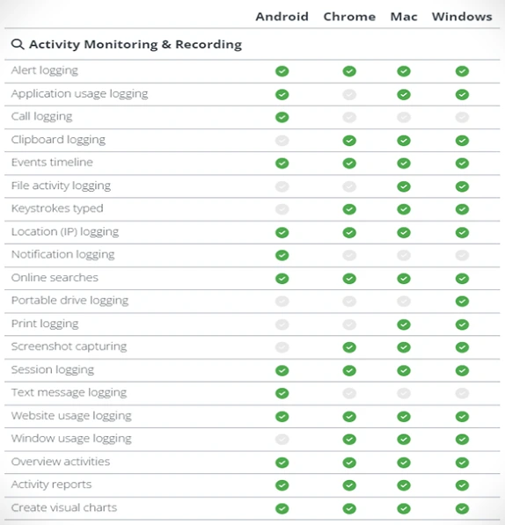Click the Create visual charts row label
Image resolution: width=505 pixels, height=525 pixels.
64,507
